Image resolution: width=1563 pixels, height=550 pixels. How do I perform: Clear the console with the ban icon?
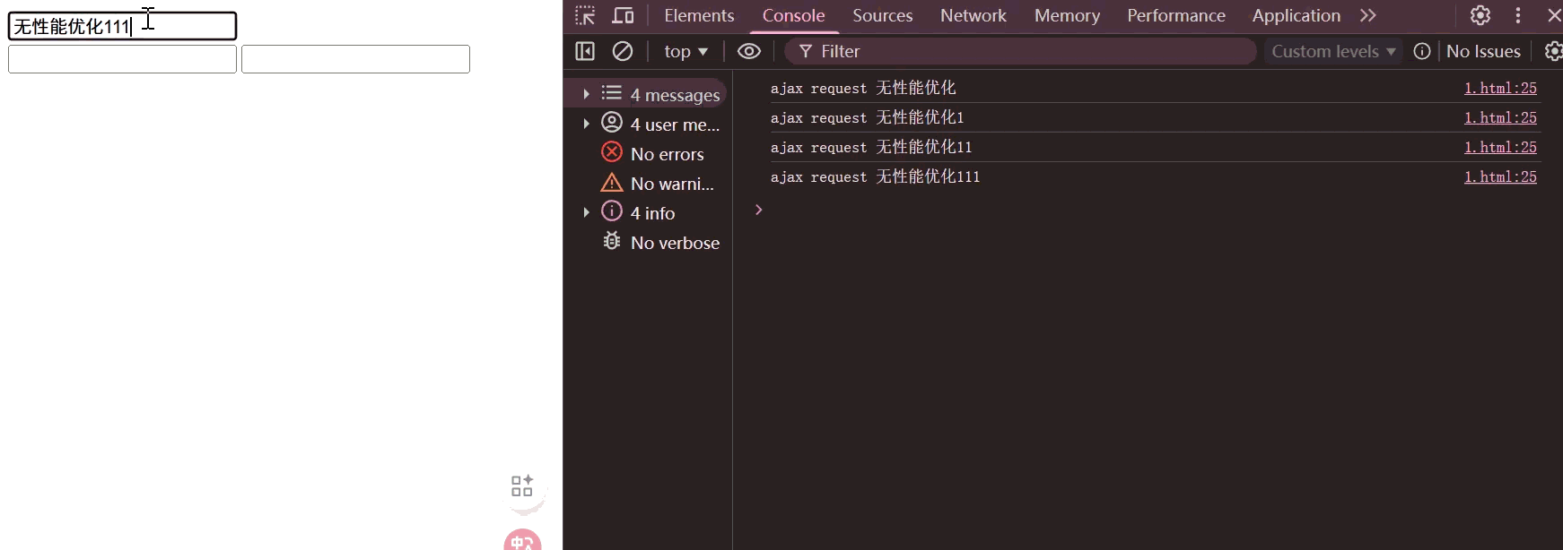coord(623,51)
